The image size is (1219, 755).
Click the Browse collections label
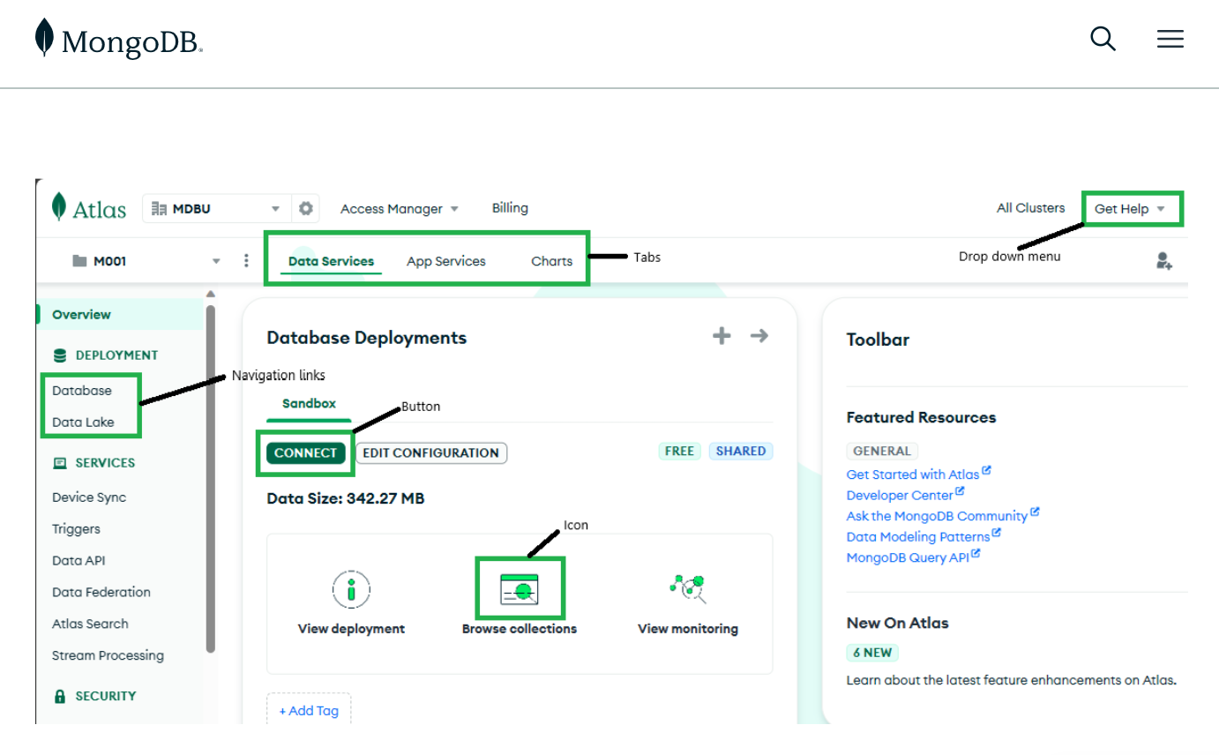[520, 629]
